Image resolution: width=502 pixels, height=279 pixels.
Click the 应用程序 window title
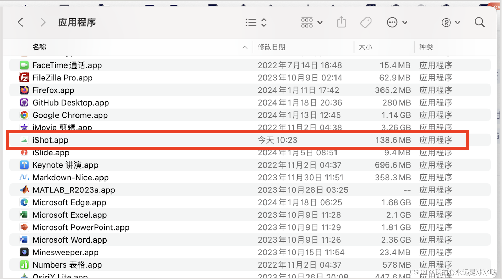[x=77, y=22]
